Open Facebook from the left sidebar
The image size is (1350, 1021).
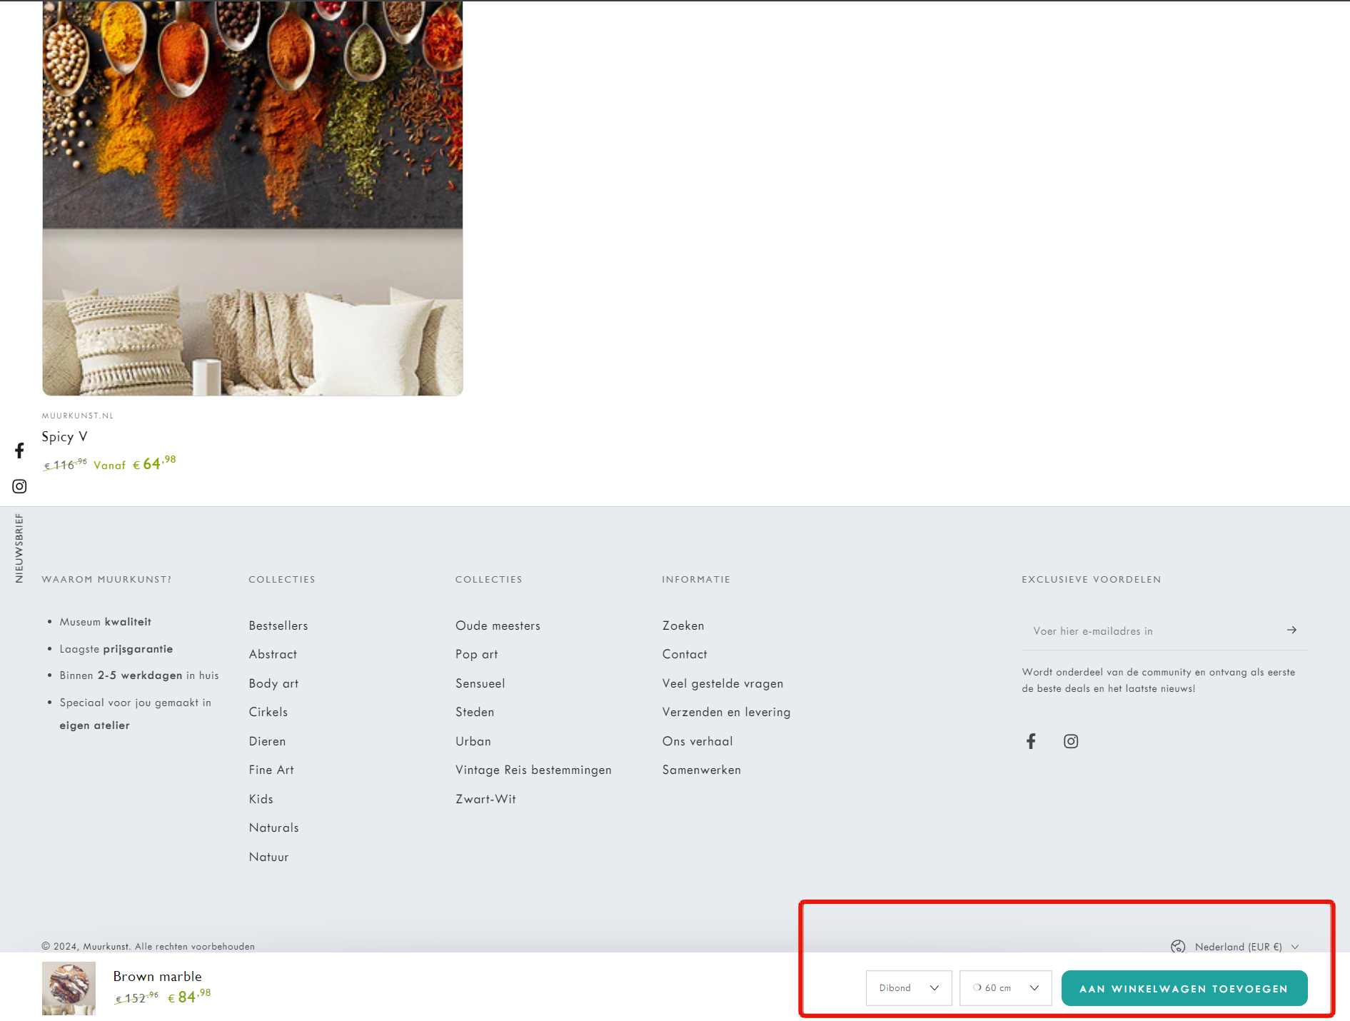pyautogui.click(x=19, y=451)
